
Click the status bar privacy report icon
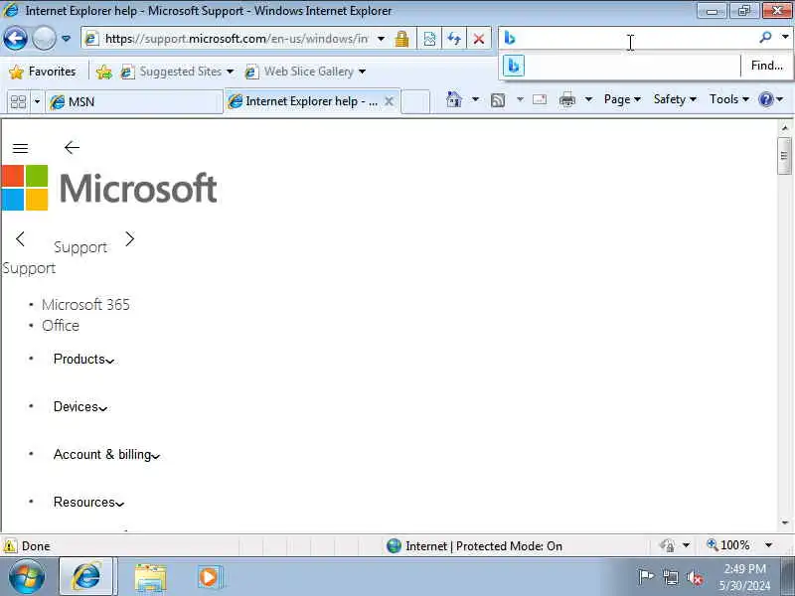coord(667,545)
